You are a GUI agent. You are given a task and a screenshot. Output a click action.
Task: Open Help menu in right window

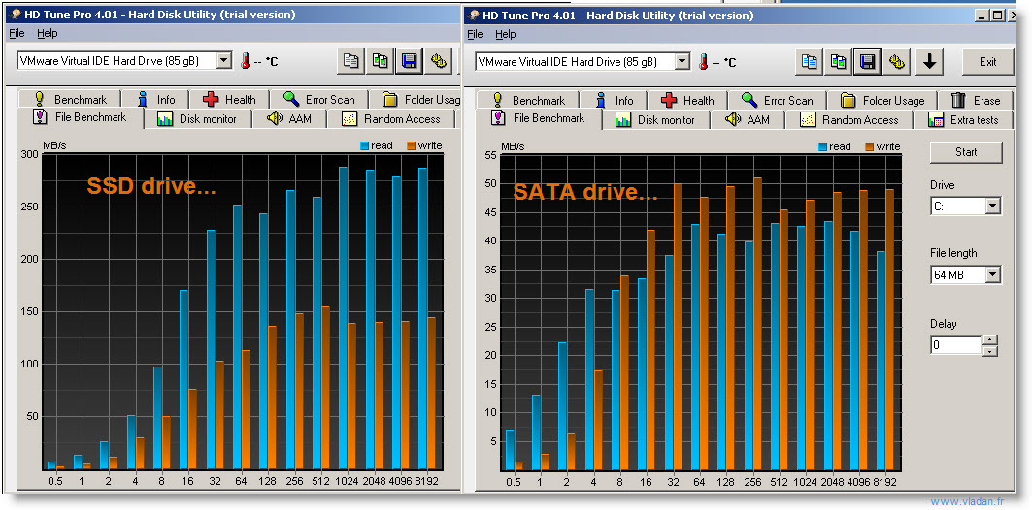(506, 34)
